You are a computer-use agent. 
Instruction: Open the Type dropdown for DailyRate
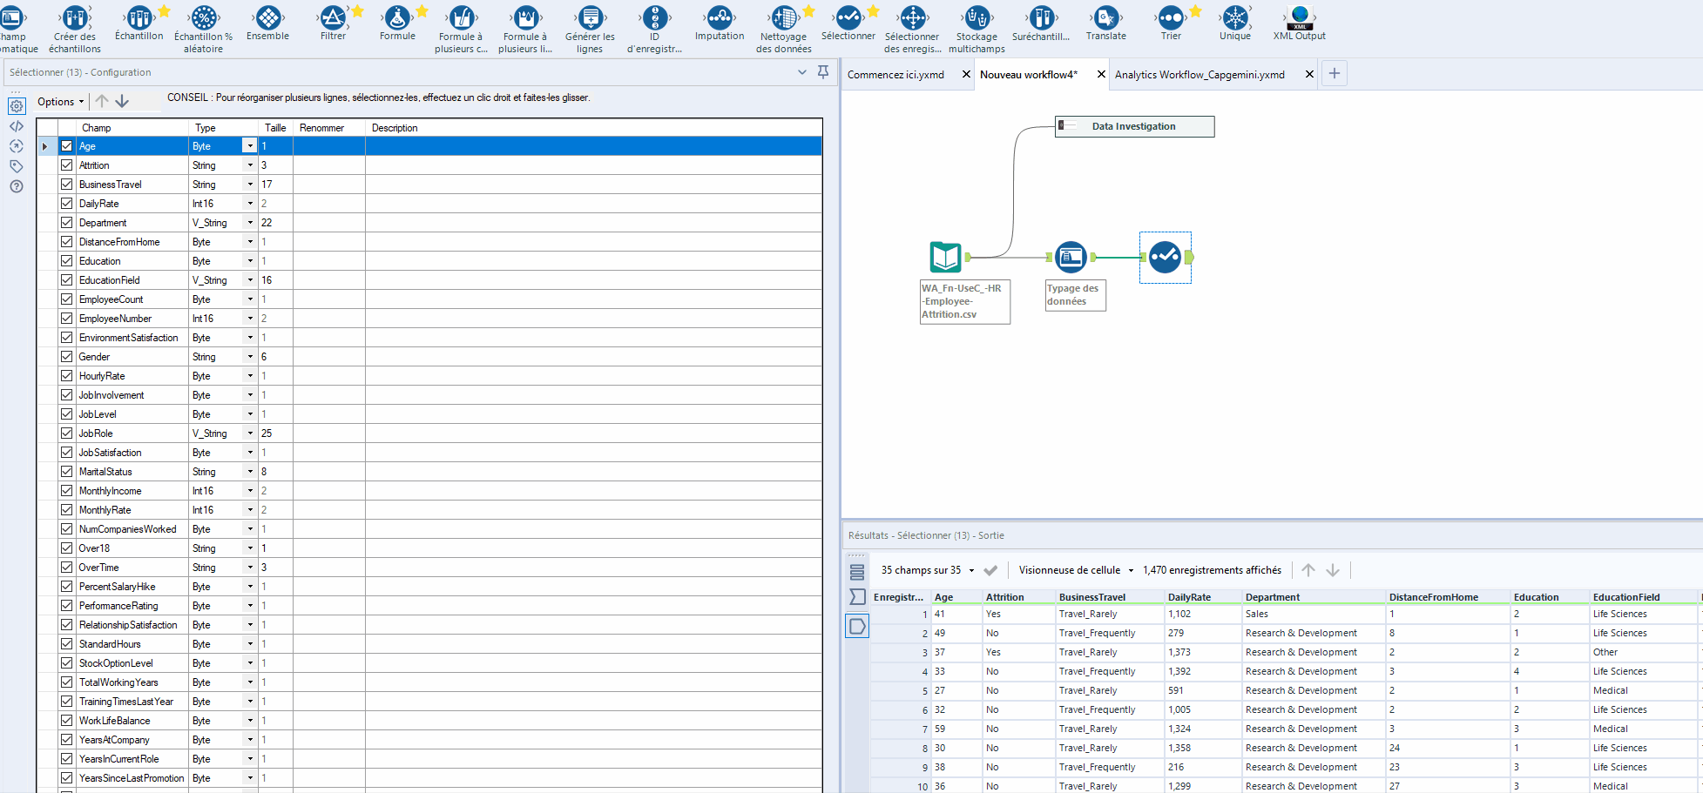point(250,203)
